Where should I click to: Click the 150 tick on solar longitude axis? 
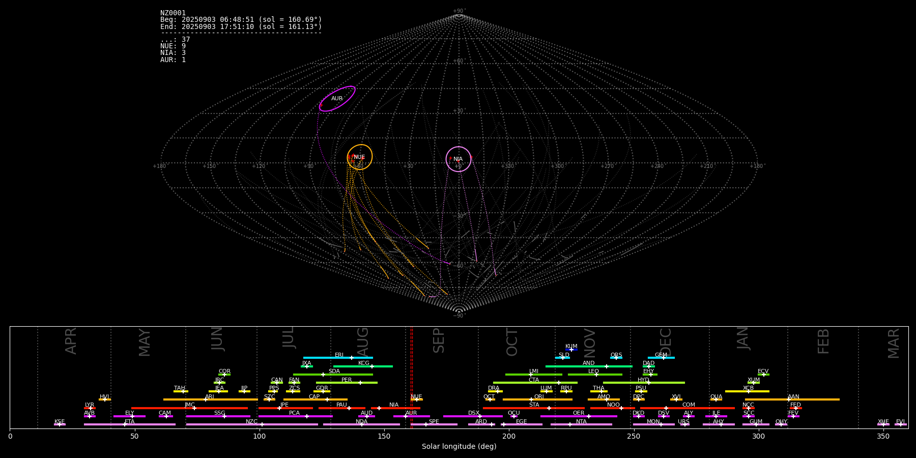pyautogui.click(x=384, y=436)
